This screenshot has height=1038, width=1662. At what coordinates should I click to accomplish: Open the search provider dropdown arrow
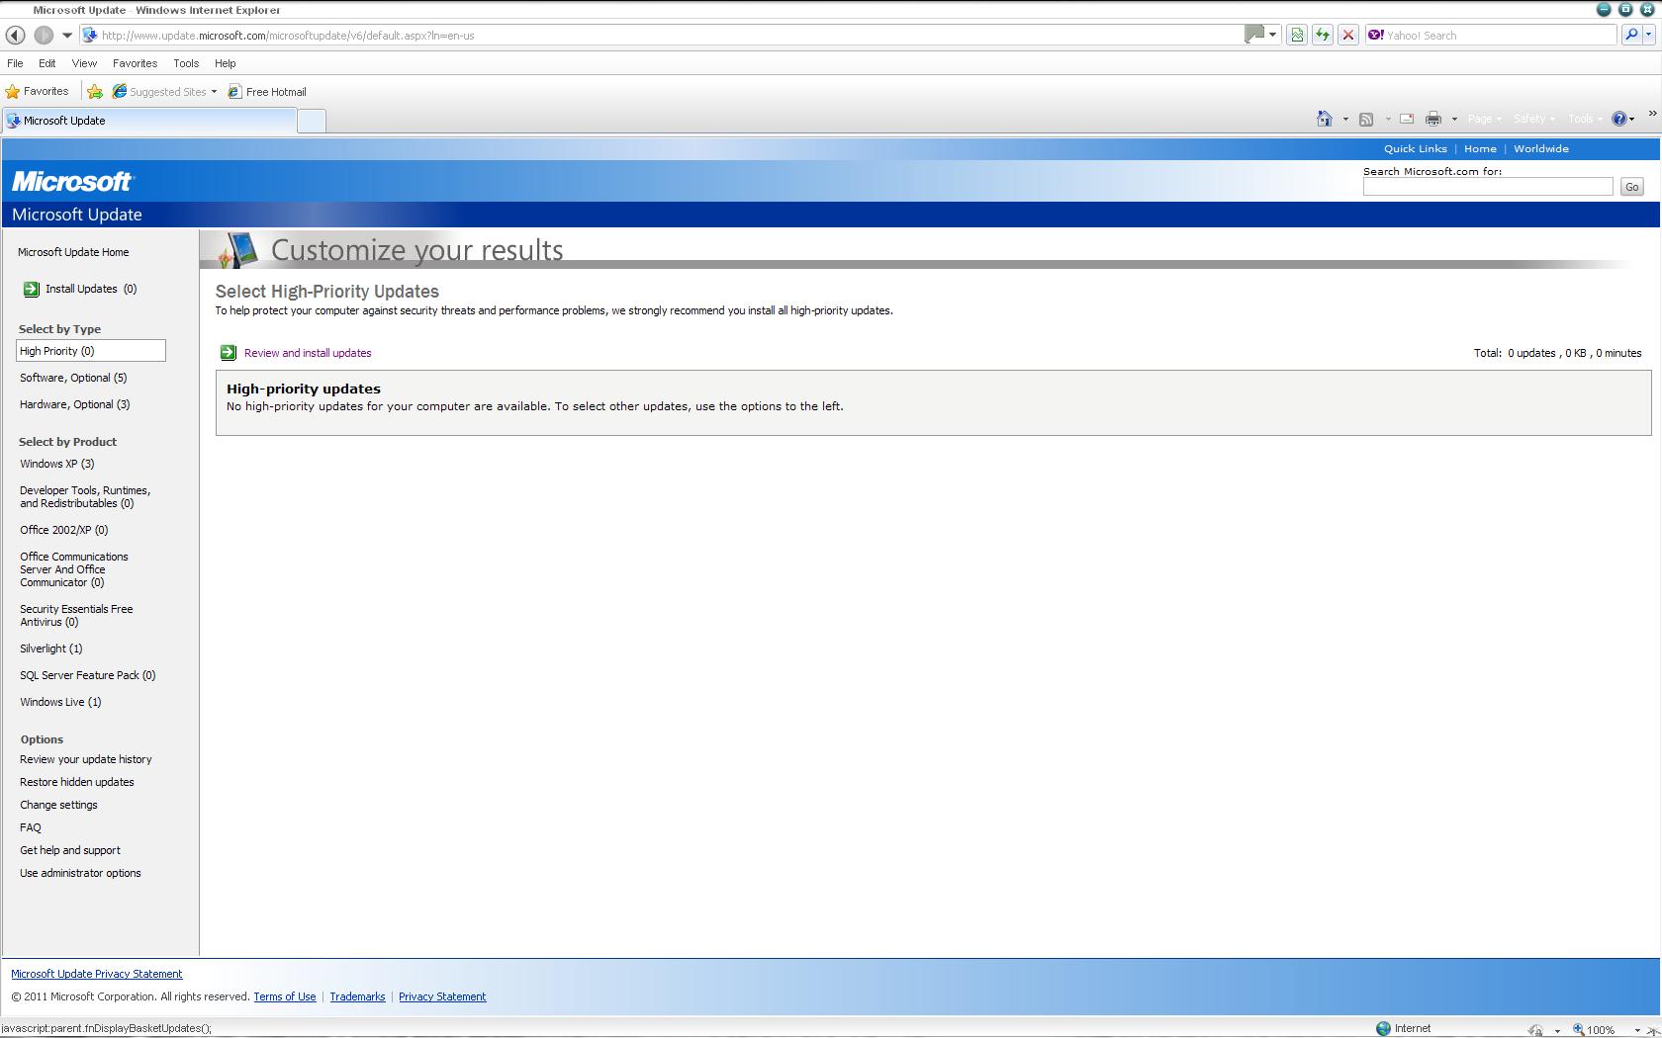tap(1649, 36)
